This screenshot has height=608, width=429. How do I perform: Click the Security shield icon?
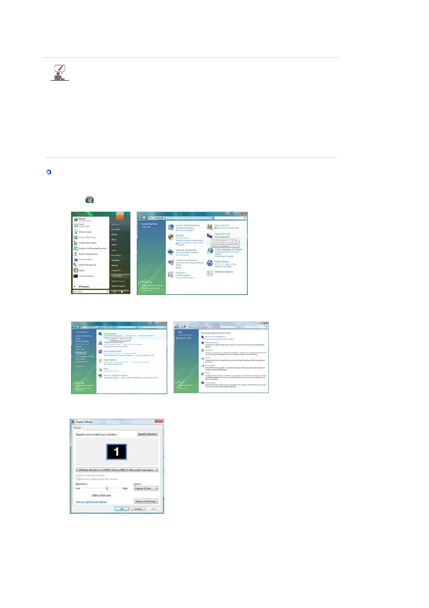(x=171, y=237)
